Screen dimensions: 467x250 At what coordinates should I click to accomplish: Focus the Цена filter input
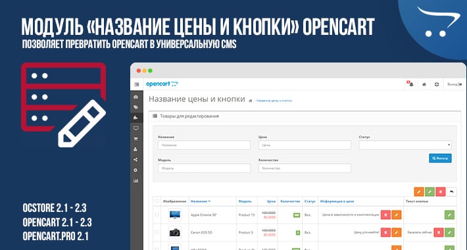pos(305,145)
